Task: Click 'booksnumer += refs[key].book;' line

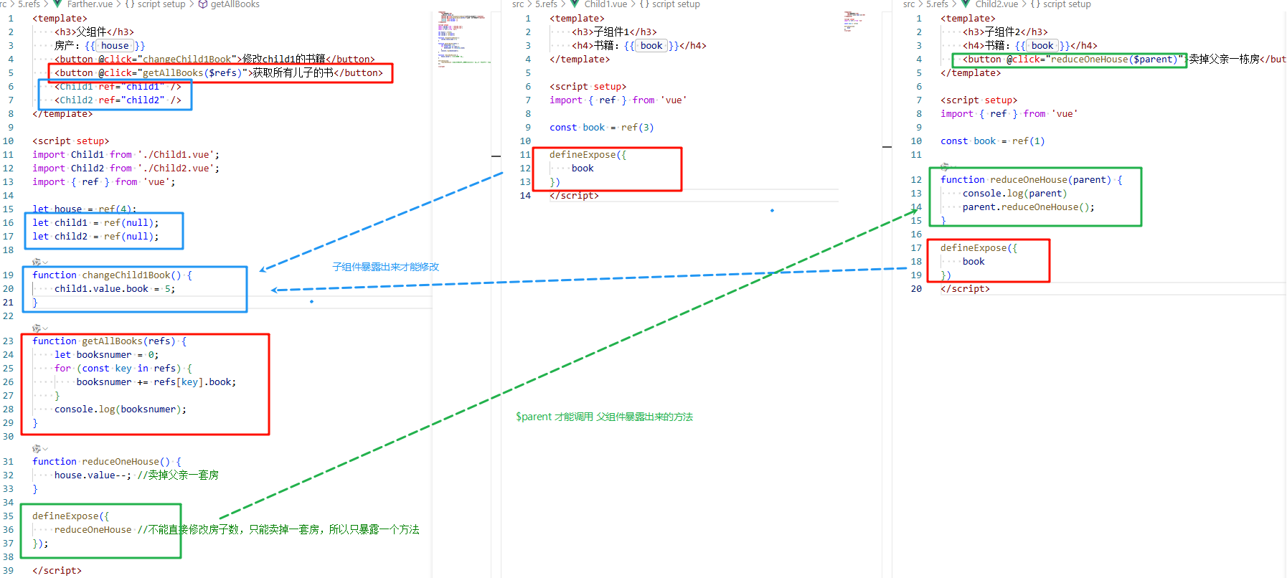Action: tap(156, 382)
